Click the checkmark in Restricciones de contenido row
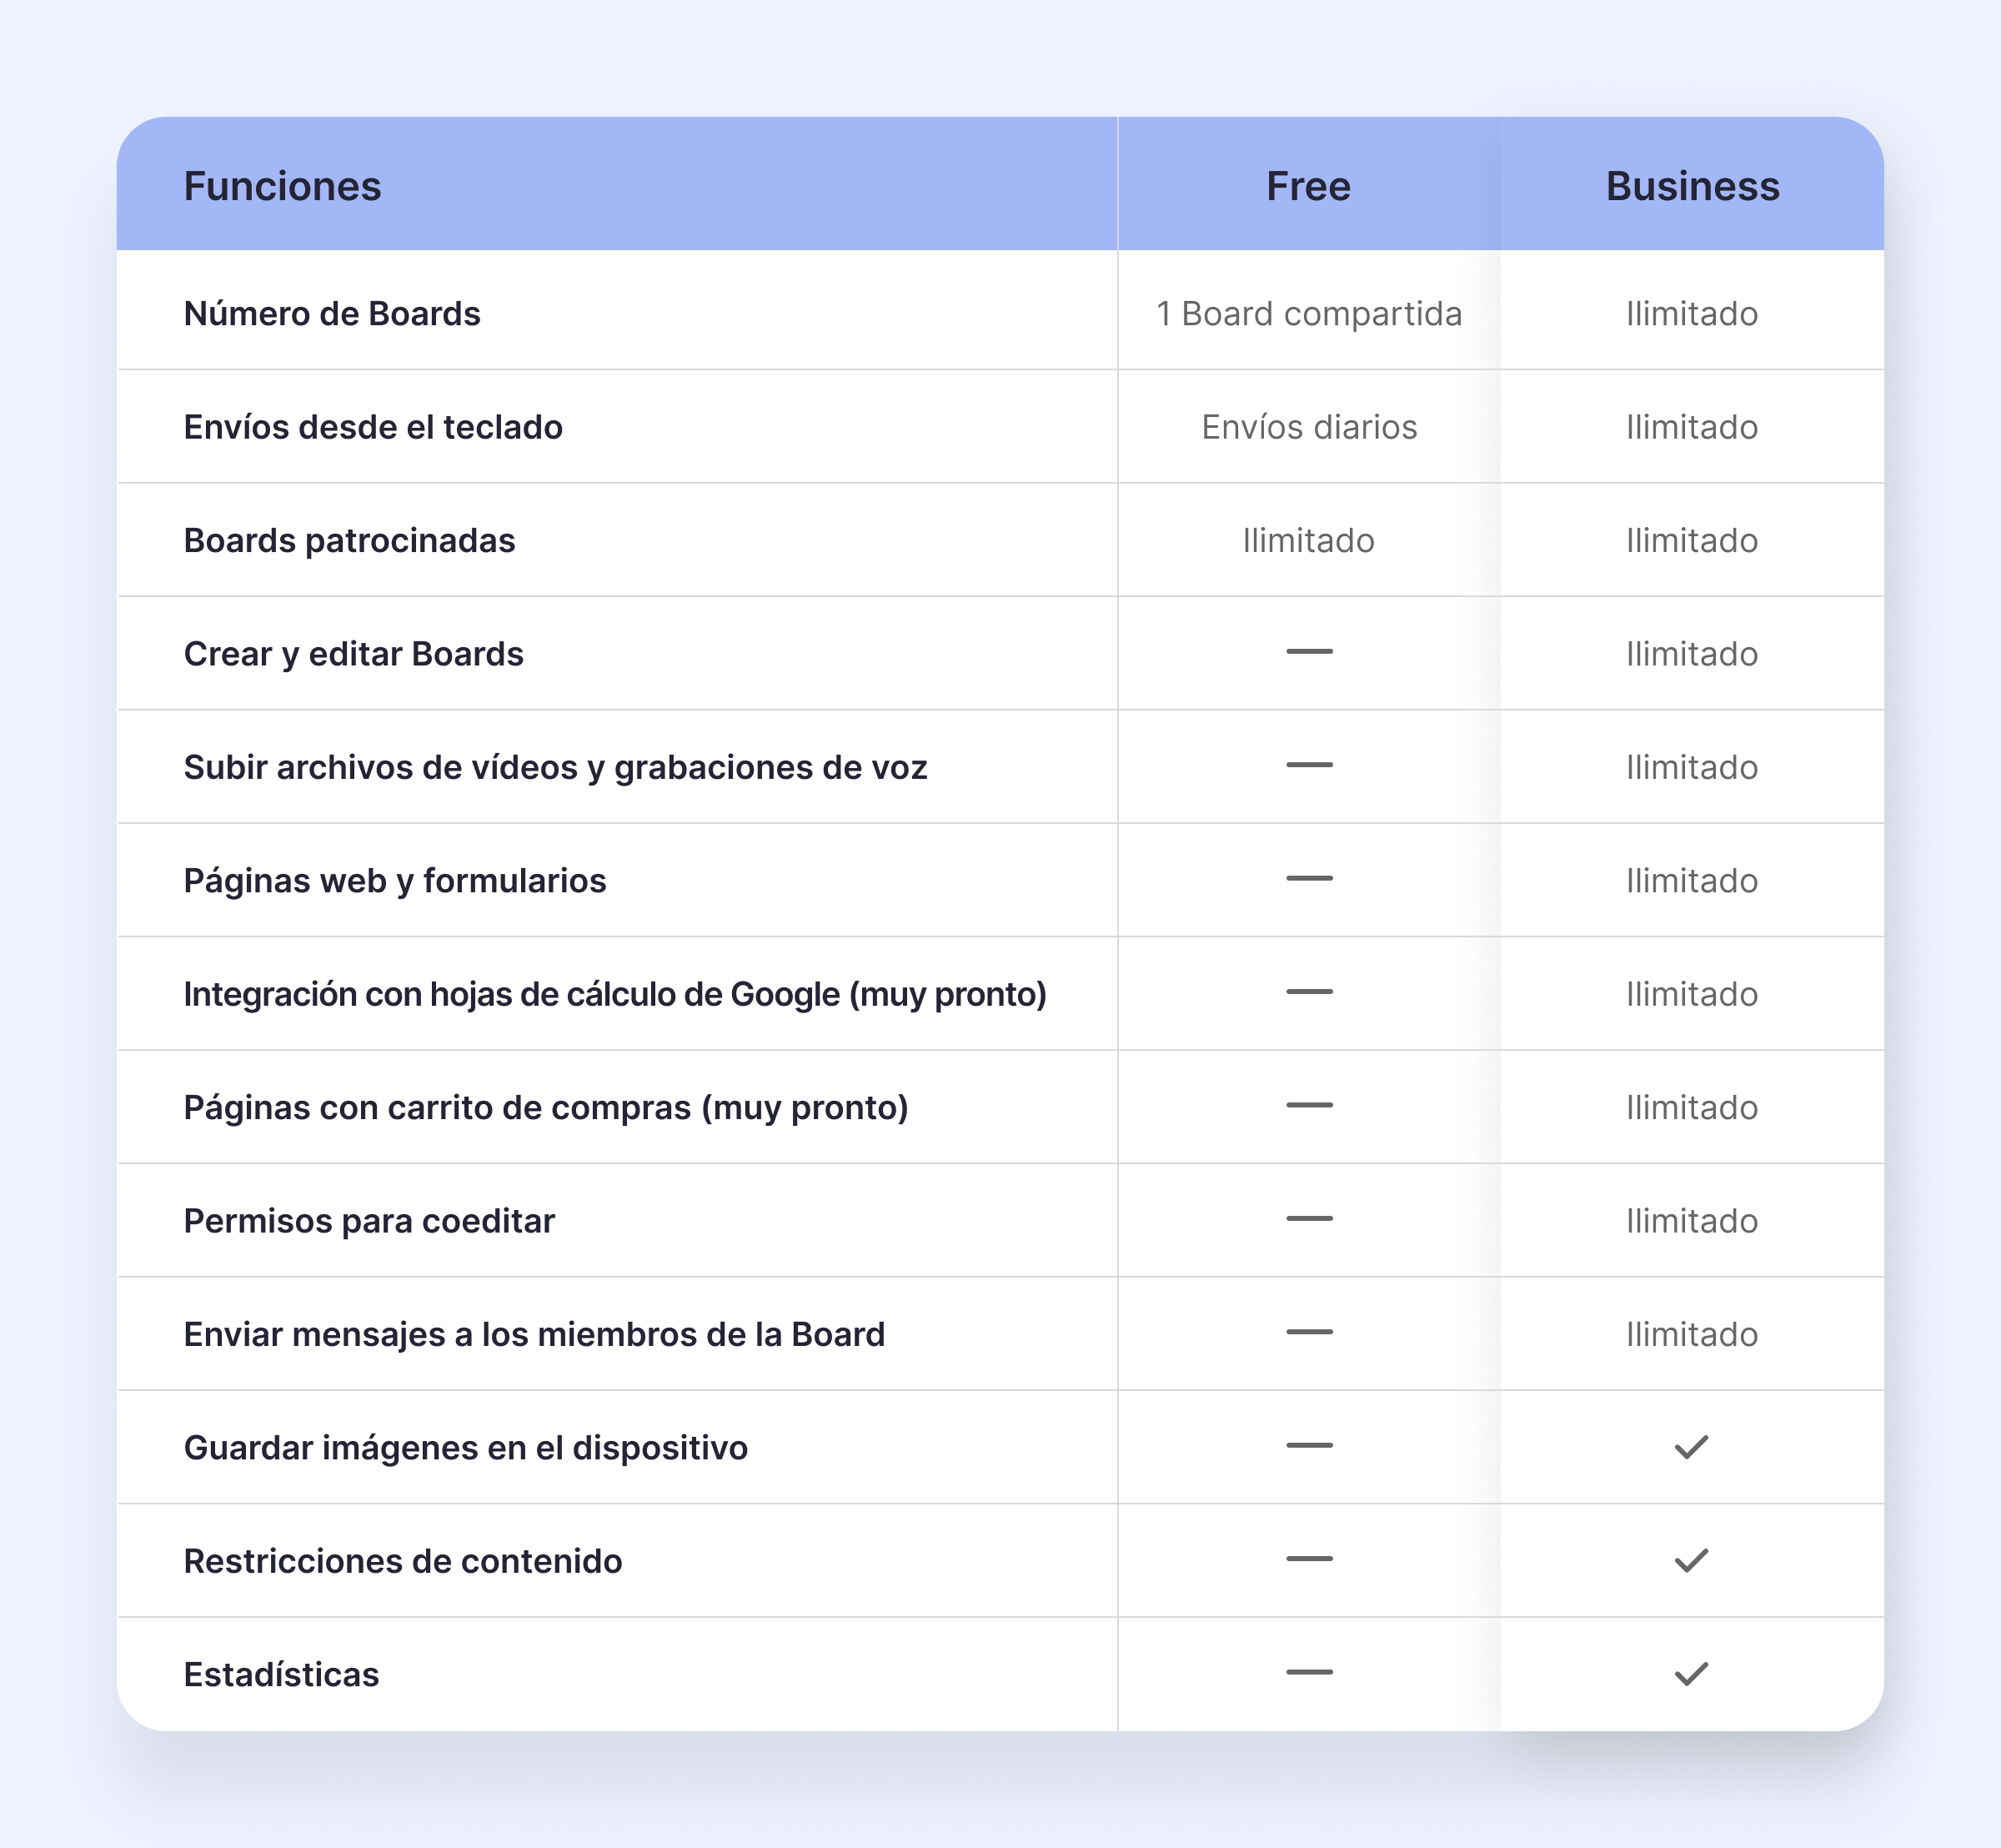This screenshot has width=2001, height=1848. [x=1691, y=1560]
